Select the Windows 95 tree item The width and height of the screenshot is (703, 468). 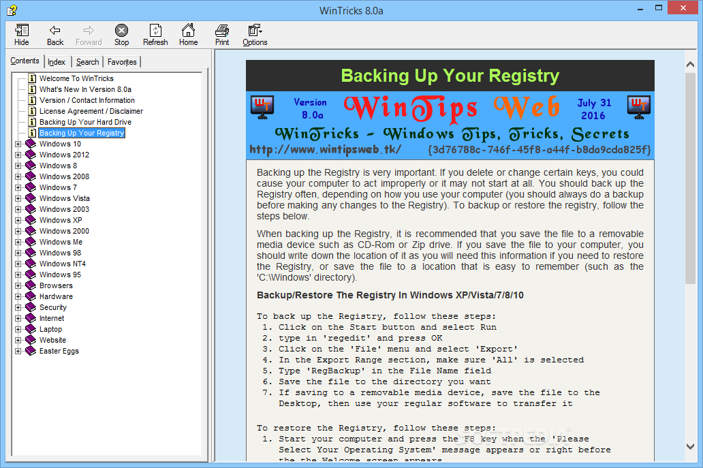click(x=60, y=275)
